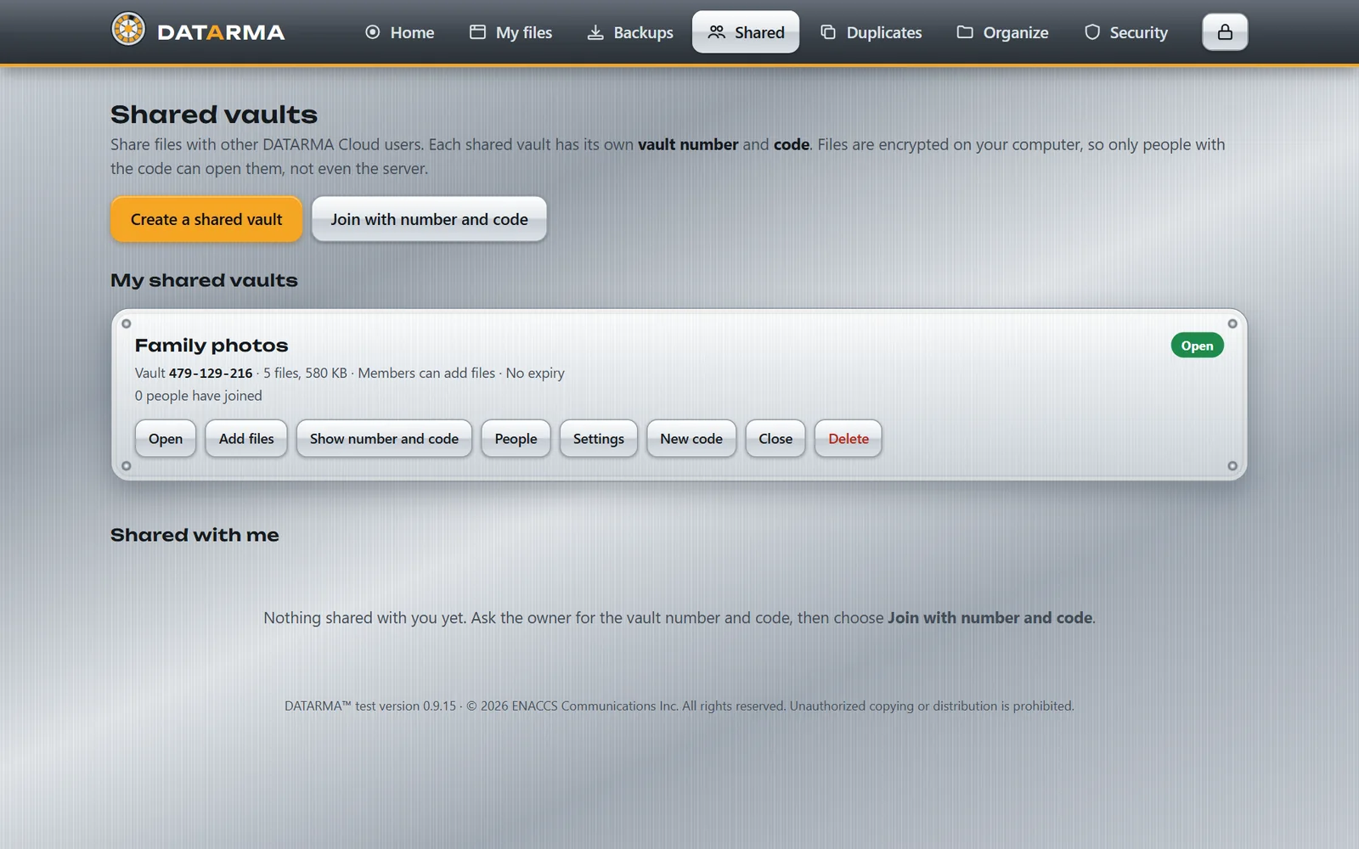Close the Family photos shared vault
Image resolution: width=1359 pixels, height=849 pixels.
coord(775,439)
